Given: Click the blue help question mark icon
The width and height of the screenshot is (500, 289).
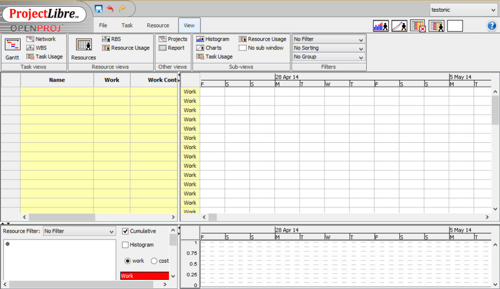Looking at the screenshot, I should [492, 26].
